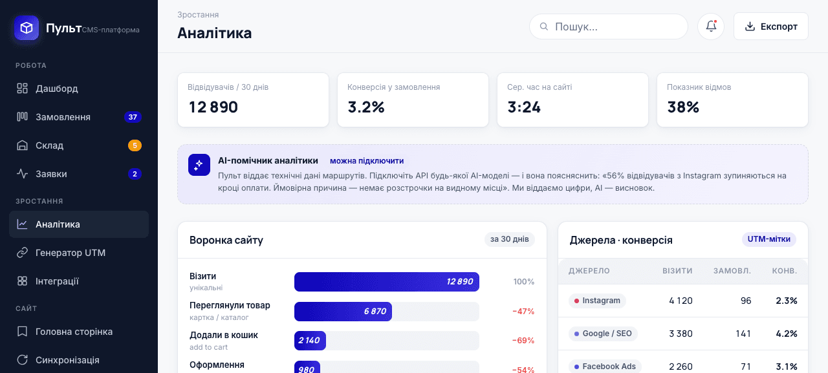
Task: Click the Заявки pulse icon
Action: tap(22, 174)
